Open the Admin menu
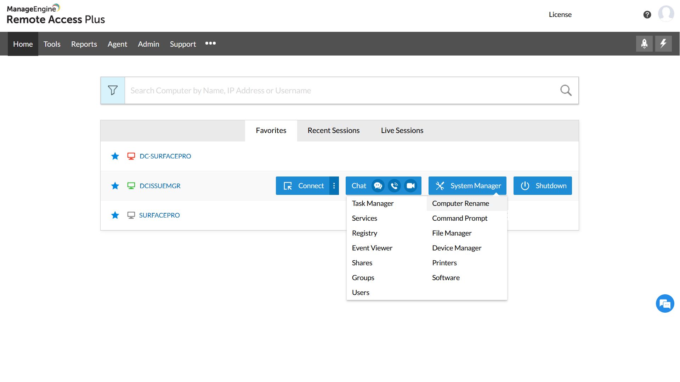680x382 pixels. point(148,44)
